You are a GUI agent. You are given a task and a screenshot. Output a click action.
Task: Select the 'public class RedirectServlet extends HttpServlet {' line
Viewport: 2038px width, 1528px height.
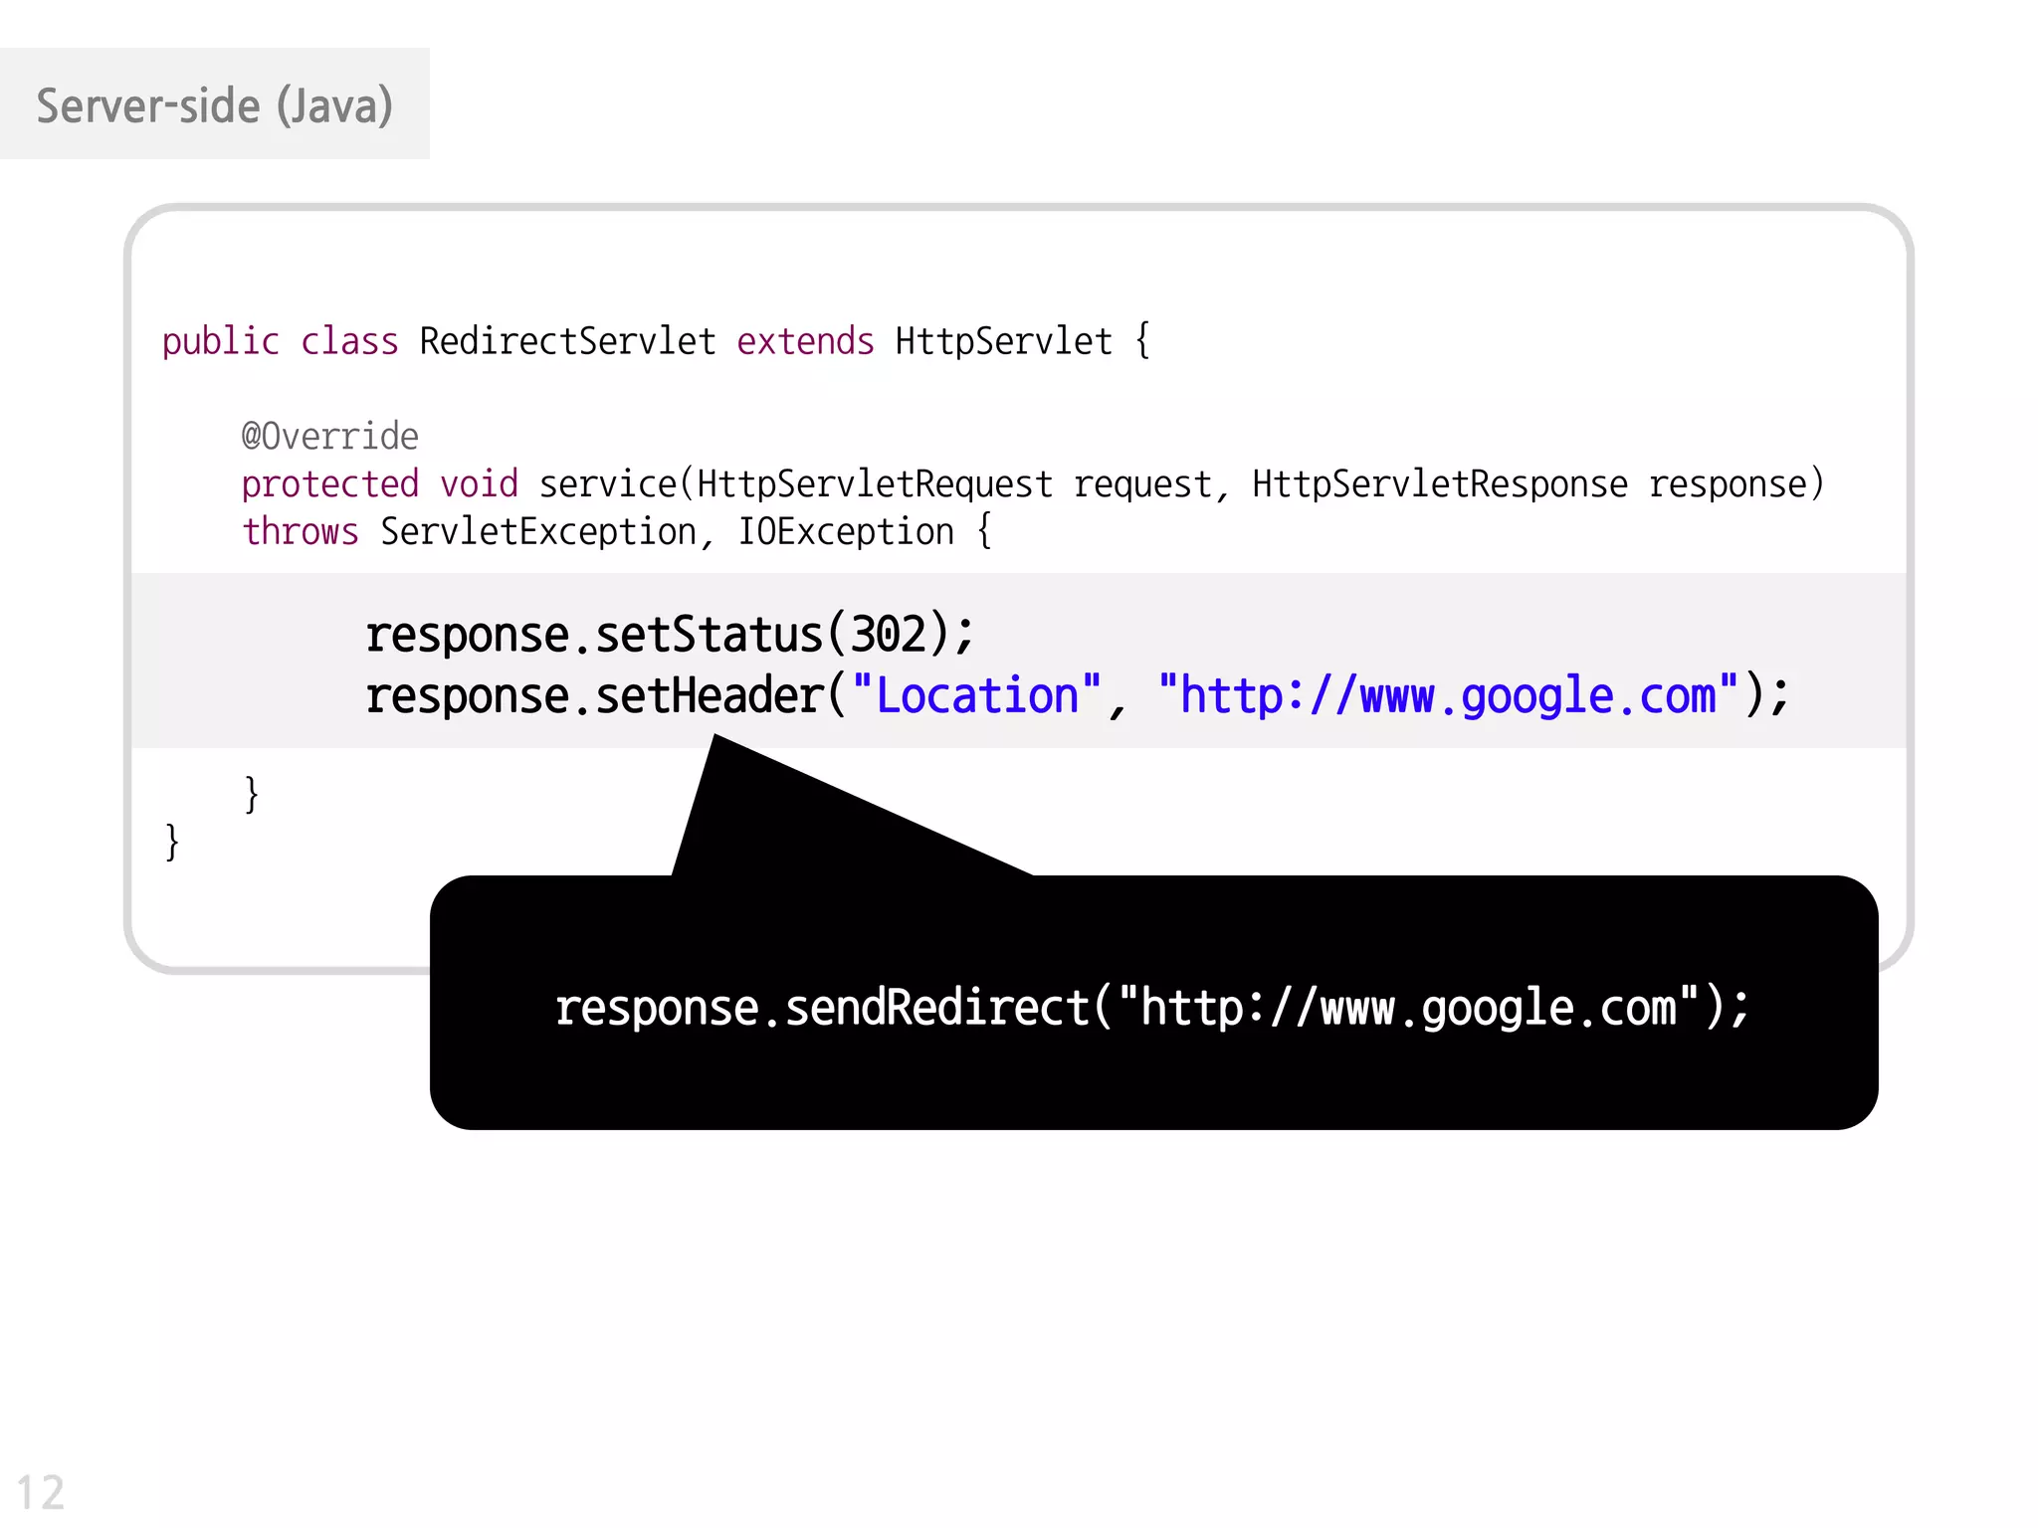(x=657, y=341)
